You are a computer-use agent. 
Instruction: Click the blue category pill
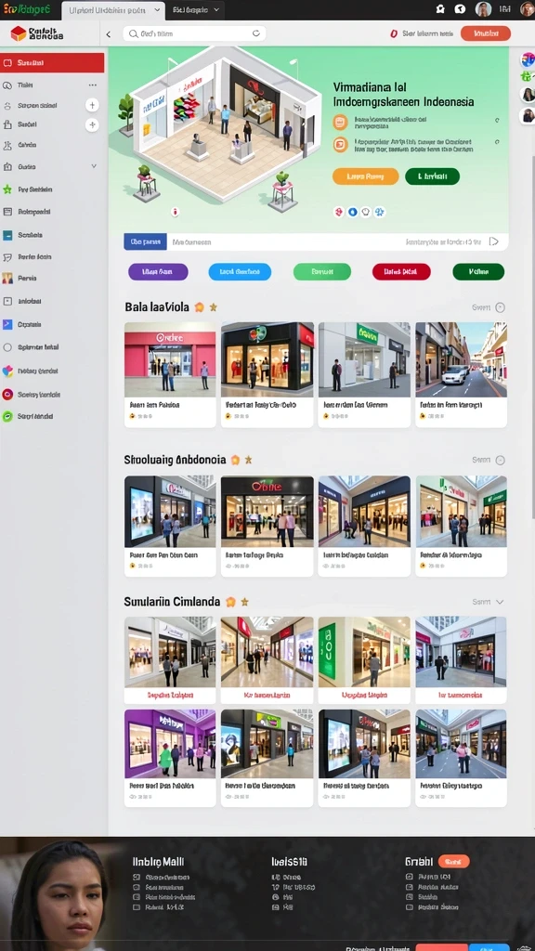[x=240, y=272]
